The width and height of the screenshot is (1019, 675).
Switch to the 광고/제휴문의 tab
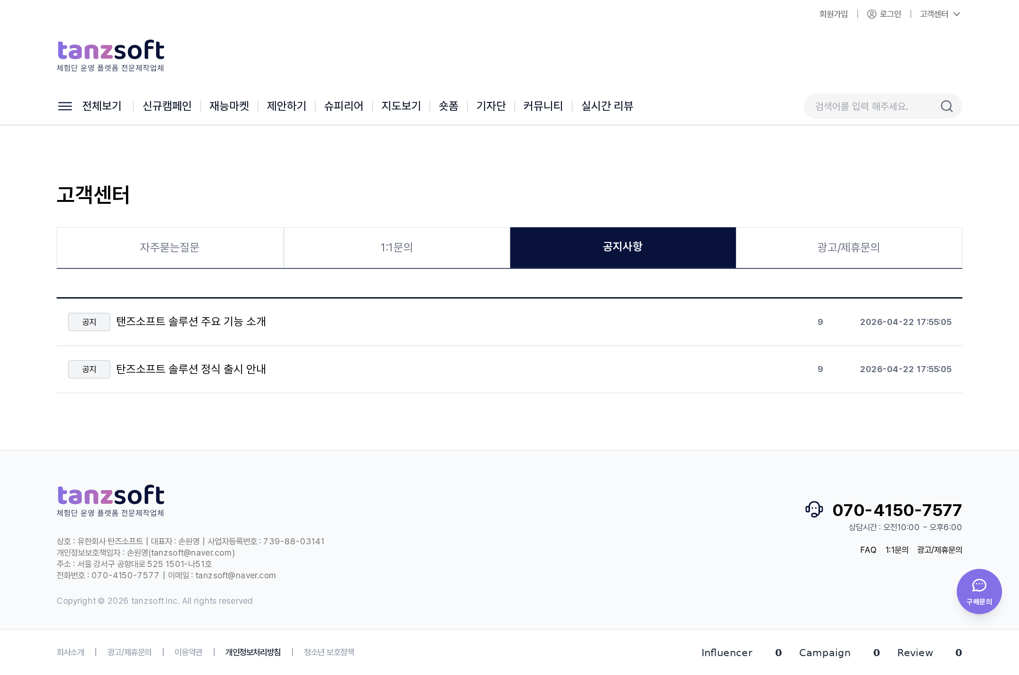pyautogui.click(x=849, y=248)
